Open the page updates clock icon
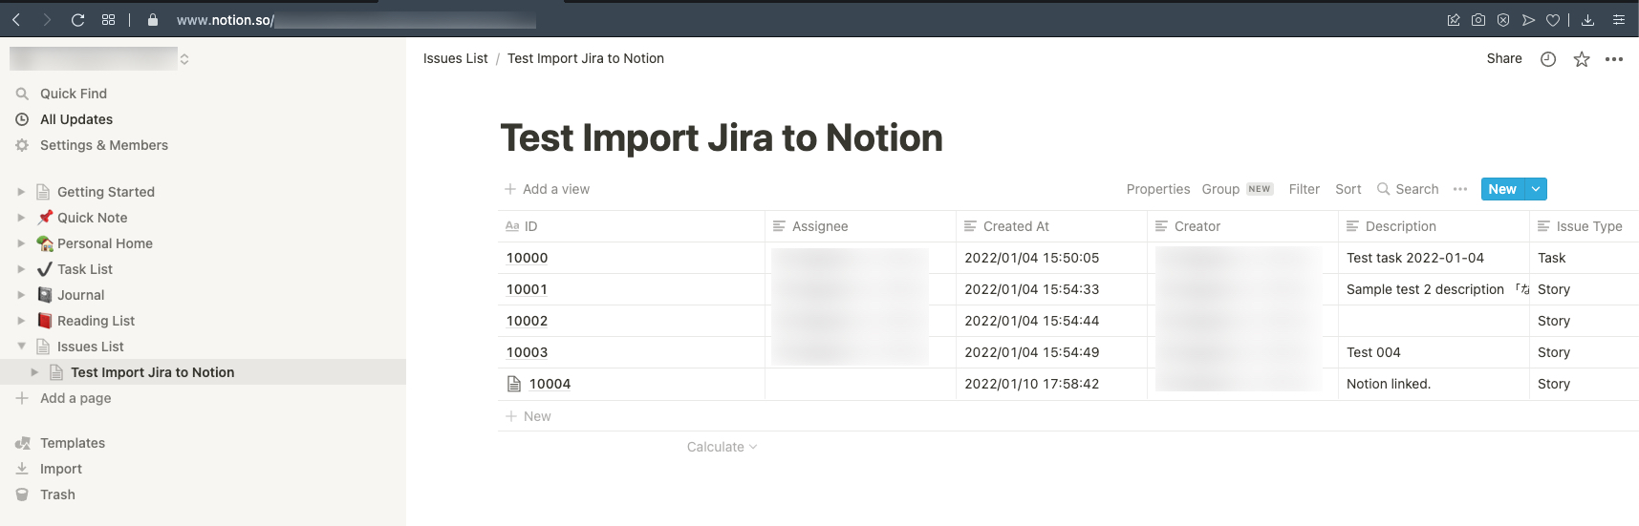 [x=1548, y=59]
